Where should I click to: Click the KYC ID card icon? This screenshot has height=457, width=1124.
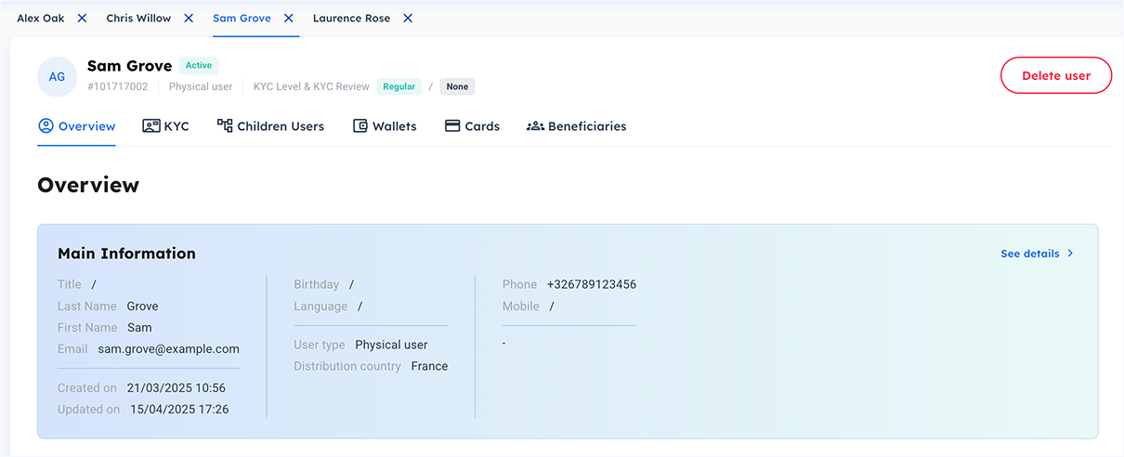(151, 125)
